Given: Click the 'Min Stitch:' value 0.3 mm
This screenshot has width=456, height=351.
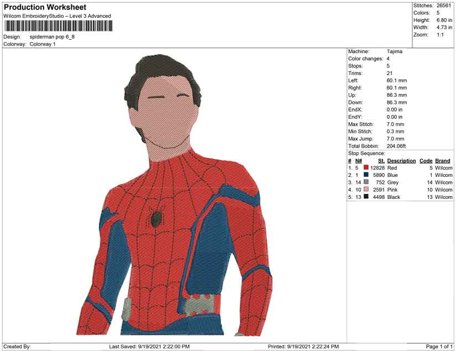Looking at the screenshot, I should (x=395, y=132).
